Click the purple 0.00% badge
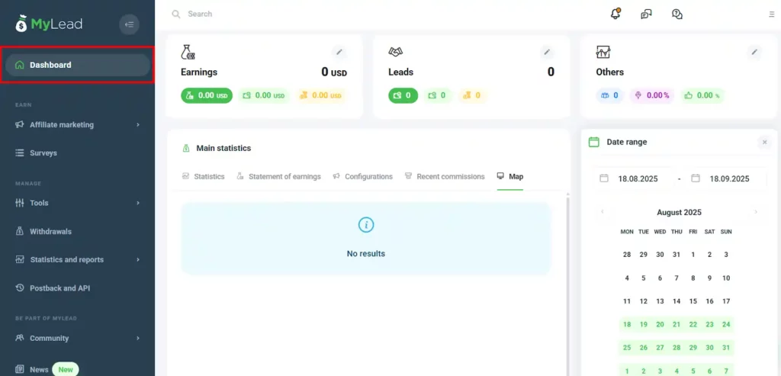Viewport: 781px width, 376px height. click(652, 95)
